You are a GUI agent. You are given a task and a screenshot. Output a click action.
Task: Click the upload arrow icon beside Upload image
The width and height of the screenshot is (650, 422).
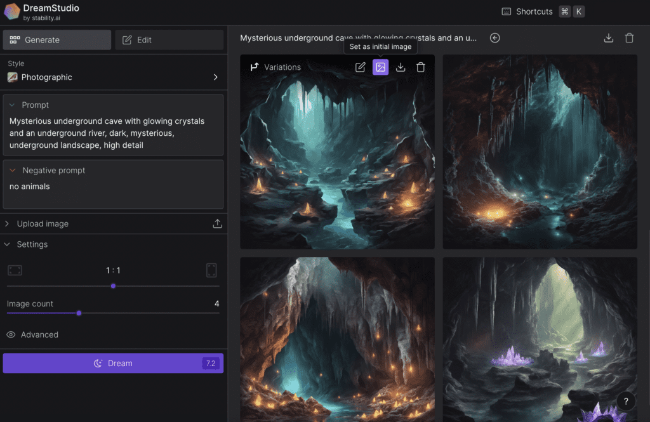pyautogui.click(x=217, y=224)
